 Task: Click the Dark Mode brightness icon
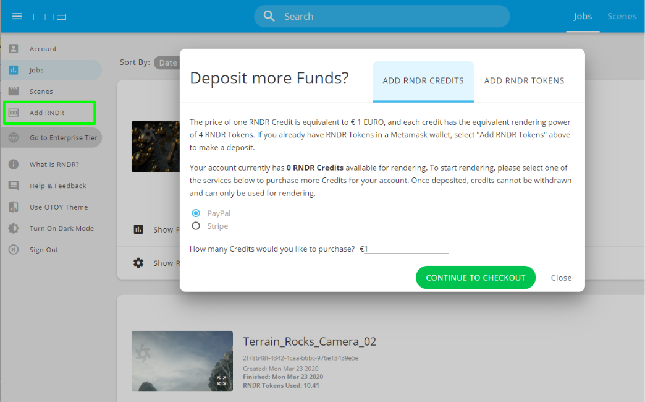pyautogui.click(x=14, y=228)
